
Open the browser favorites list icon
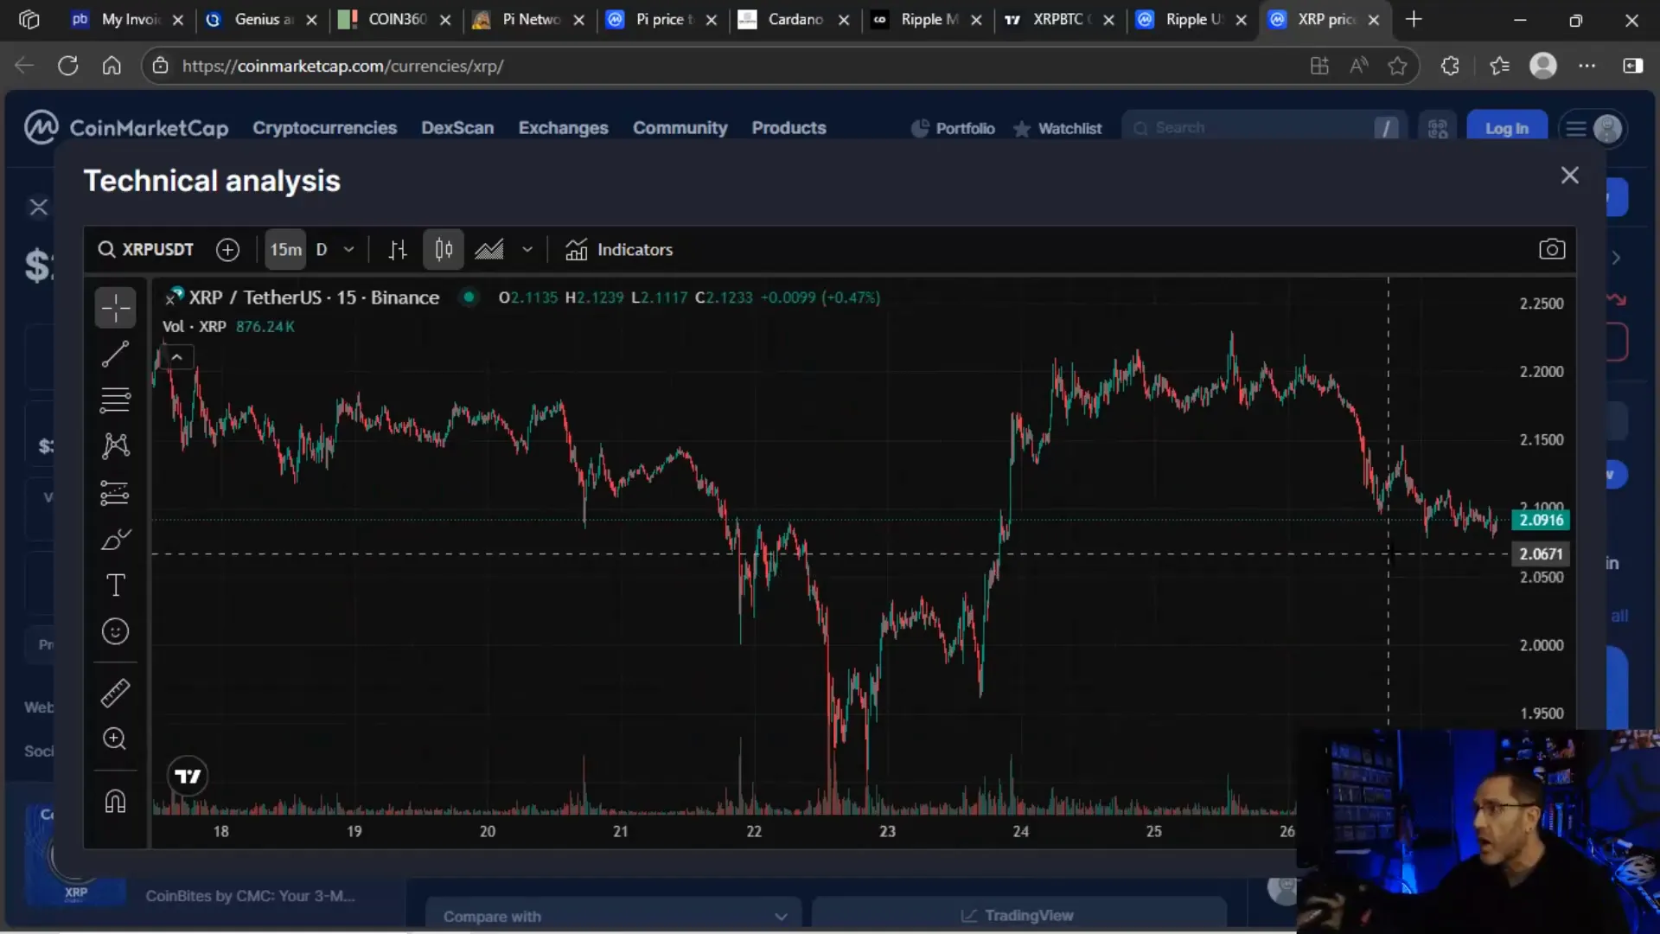click(x=1499, y=66)
